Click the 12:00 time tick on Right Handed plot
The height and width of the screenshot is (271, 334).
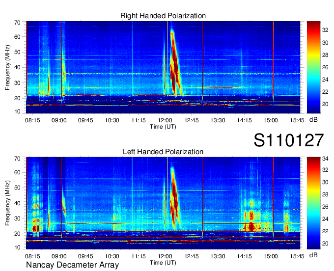(x=165, y=120)
